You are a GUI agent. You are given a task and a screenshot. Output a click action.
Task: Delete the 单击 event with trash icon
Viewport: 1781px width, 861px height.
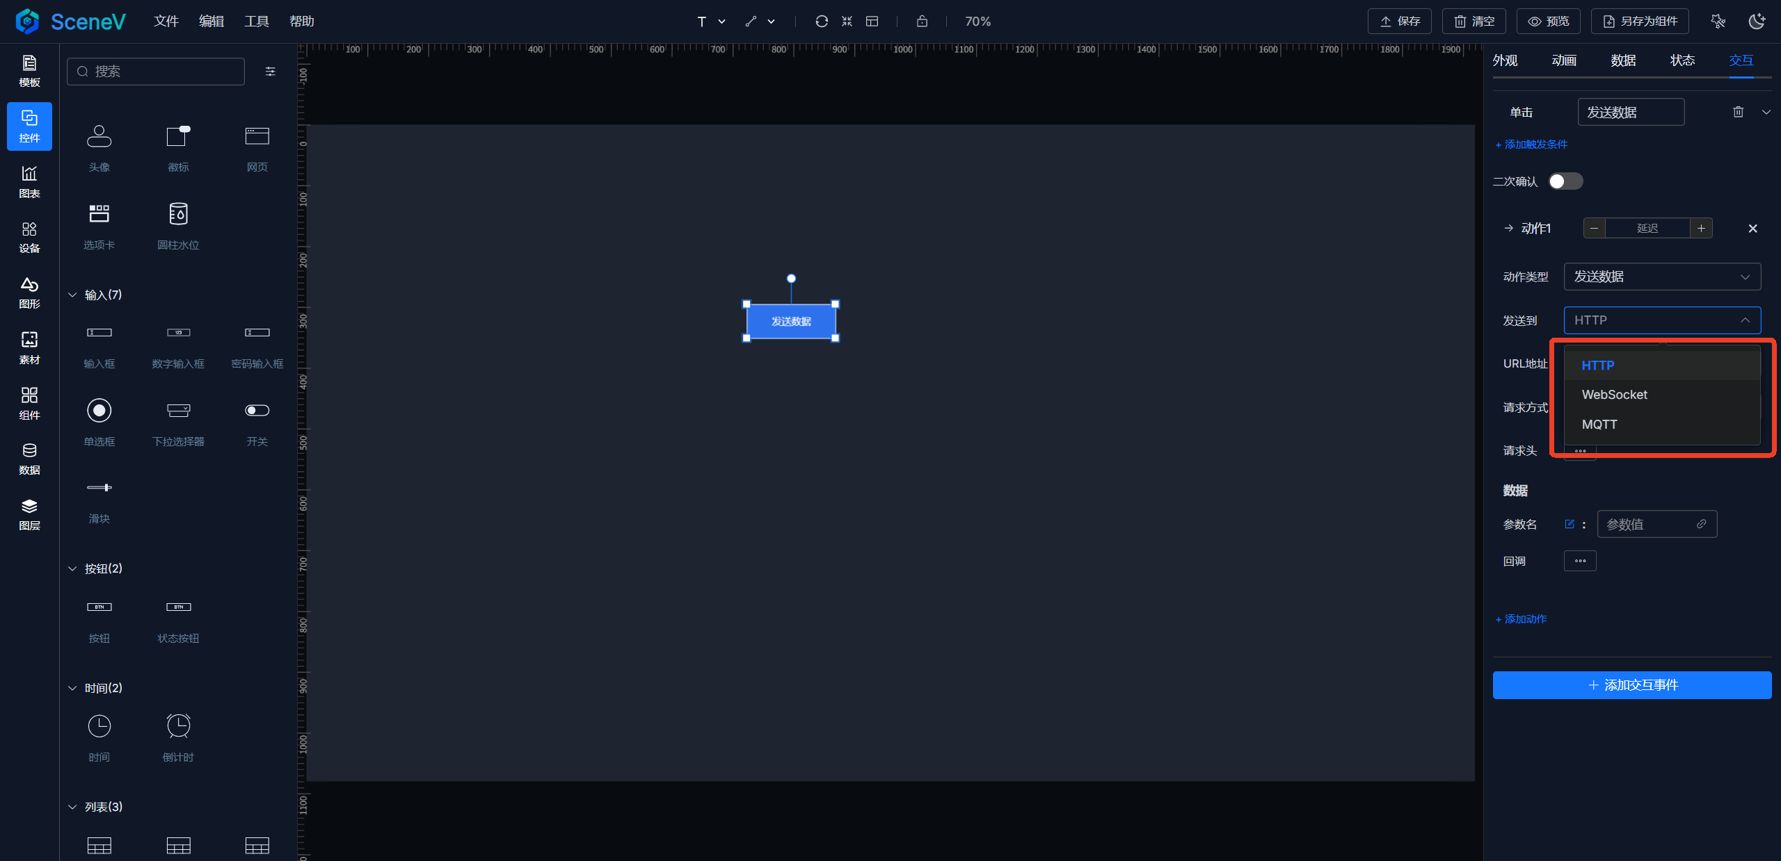pos(1738,112)
